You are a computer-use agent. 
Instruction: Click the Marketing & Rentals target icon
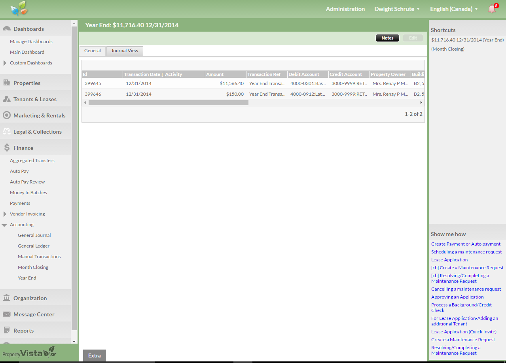7,115
